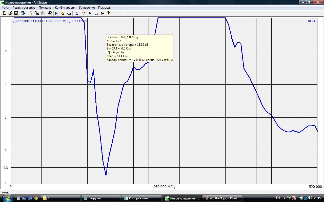Image resolution: width=324 pixels, height=202 pixels.
Task: Click the КСВ label at graph corner
Action: (311, 21)
